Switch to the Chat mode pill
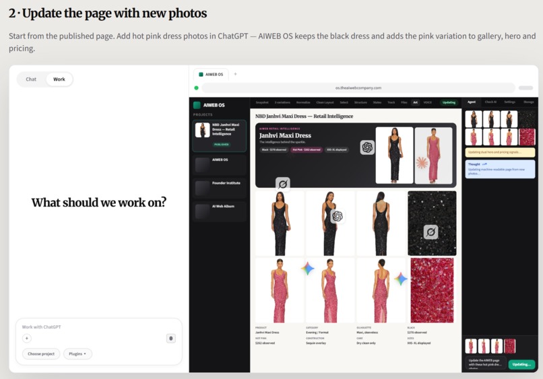Viewport: 543px width, 379px height. [31, 79]
